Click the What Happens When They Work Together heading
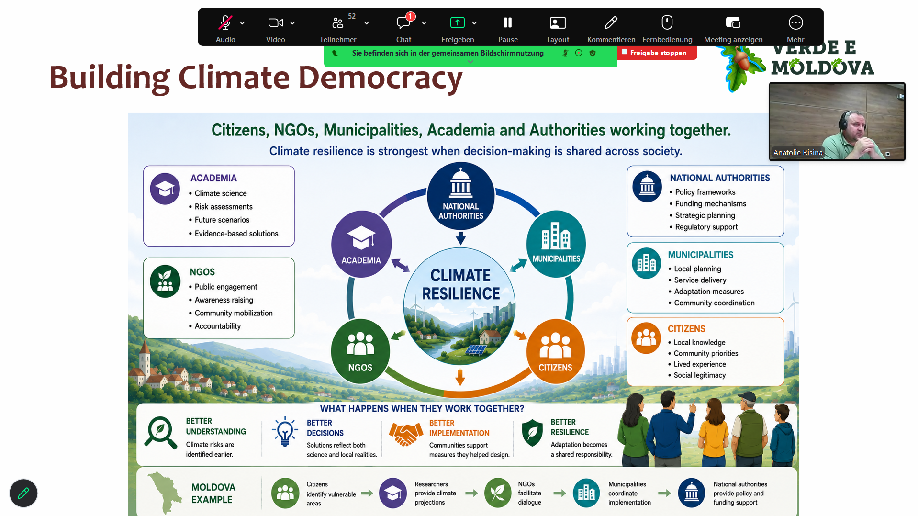 tap(422, 409)
